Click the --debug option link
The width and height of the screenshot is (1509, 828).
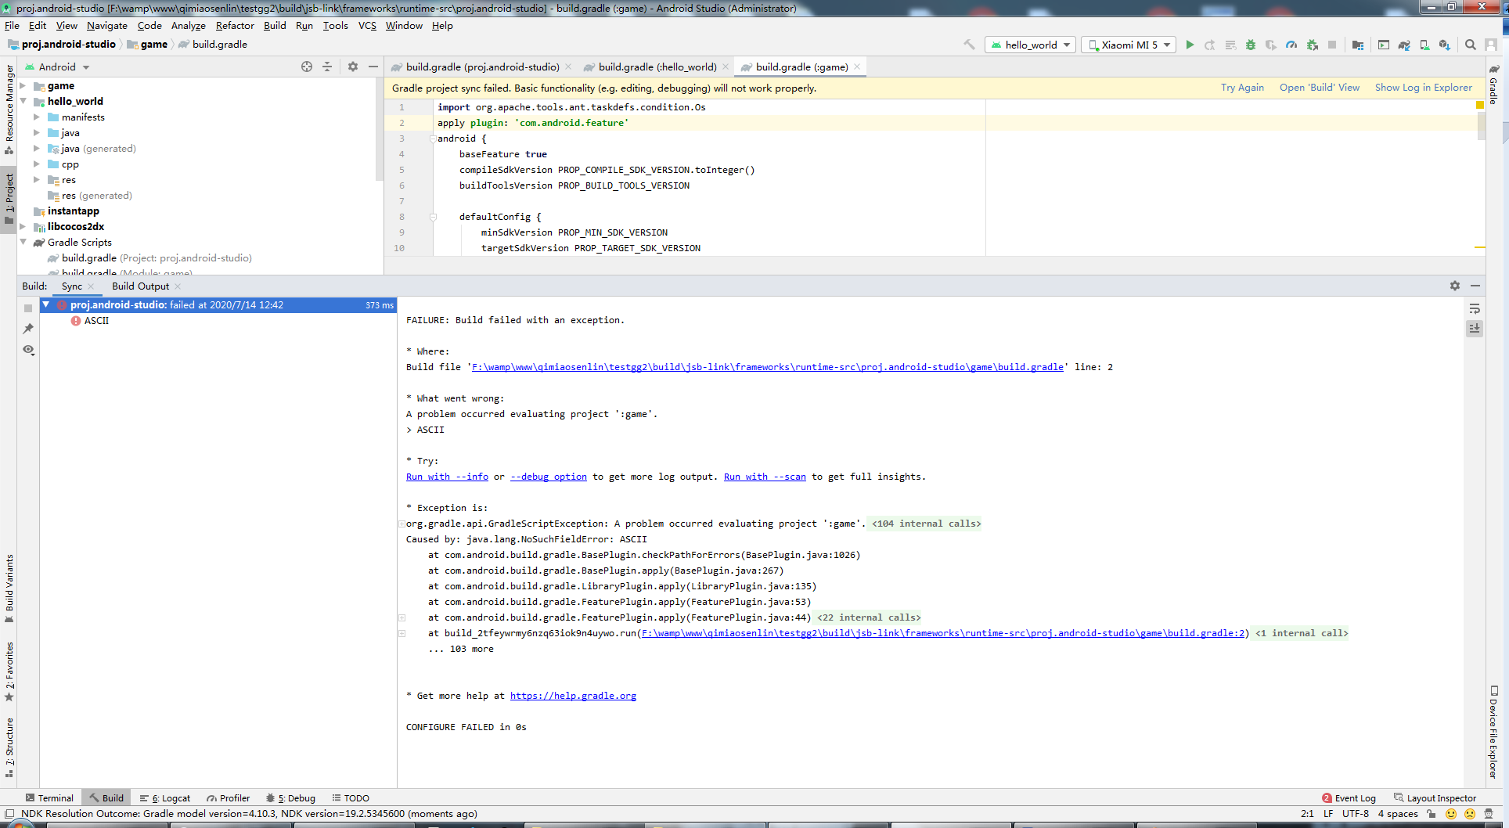tap(549, 477)
